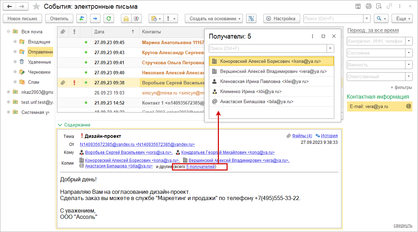Open the recipients popup three-dot menu
This screenshot has width=418, height=232.
pos(313,36)
